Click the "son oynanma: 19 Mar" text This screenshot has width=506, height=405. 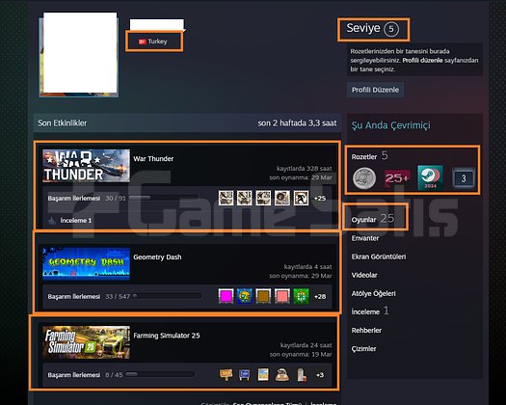pyautogui.click(x=301, y=354)
